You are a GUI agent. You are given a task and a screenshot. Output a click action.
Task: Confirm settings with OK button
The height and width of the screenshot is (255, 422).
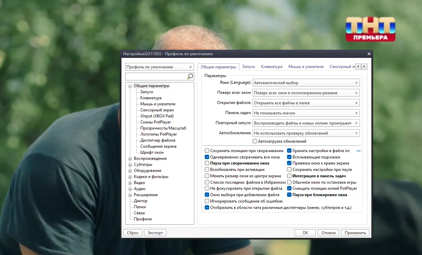[305, 232]
